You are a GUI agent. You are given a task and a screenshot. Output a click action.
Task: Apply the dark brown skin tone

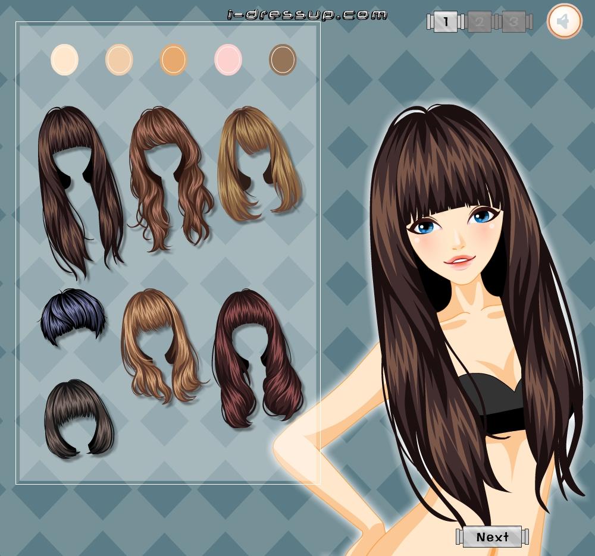[x=283, y=60]
